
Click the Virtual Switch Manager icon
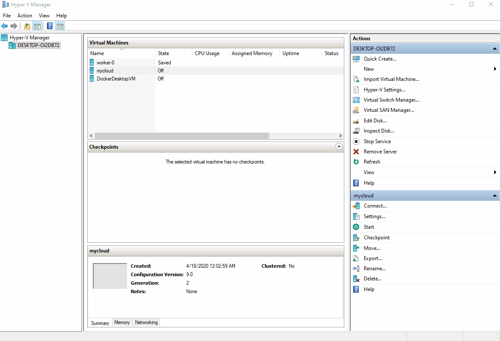point(356,100)
